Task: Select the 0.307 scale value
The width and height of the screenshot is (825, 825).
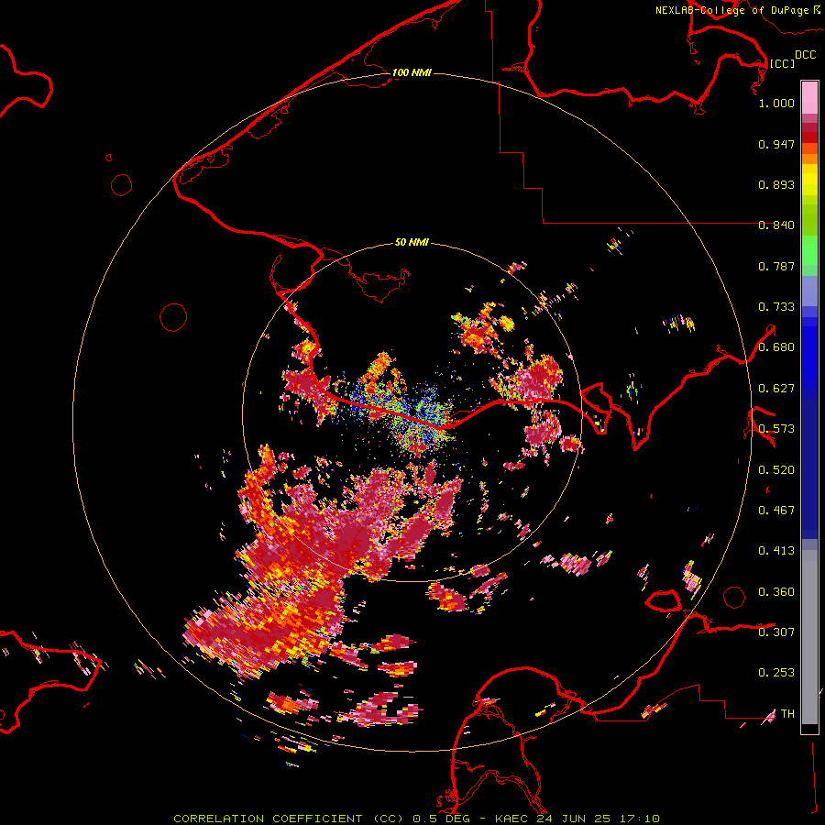Action: 776,632
